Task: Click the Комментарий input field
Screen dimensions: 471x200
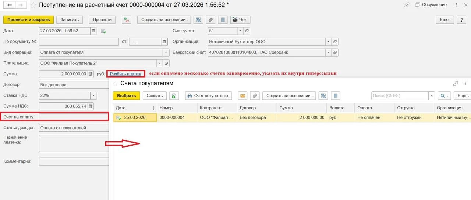Action: pos(74,161)
